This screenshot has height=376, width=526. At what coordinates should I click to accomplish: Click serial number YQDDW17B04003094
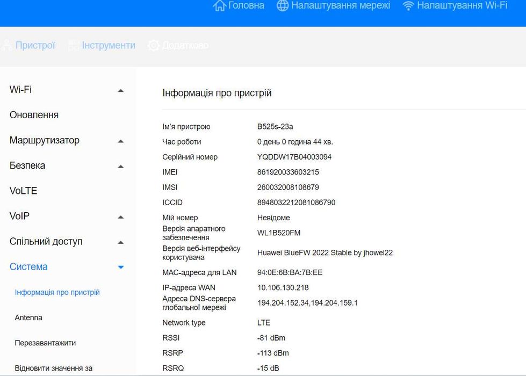pyautogui.click(x=294, y=157)
